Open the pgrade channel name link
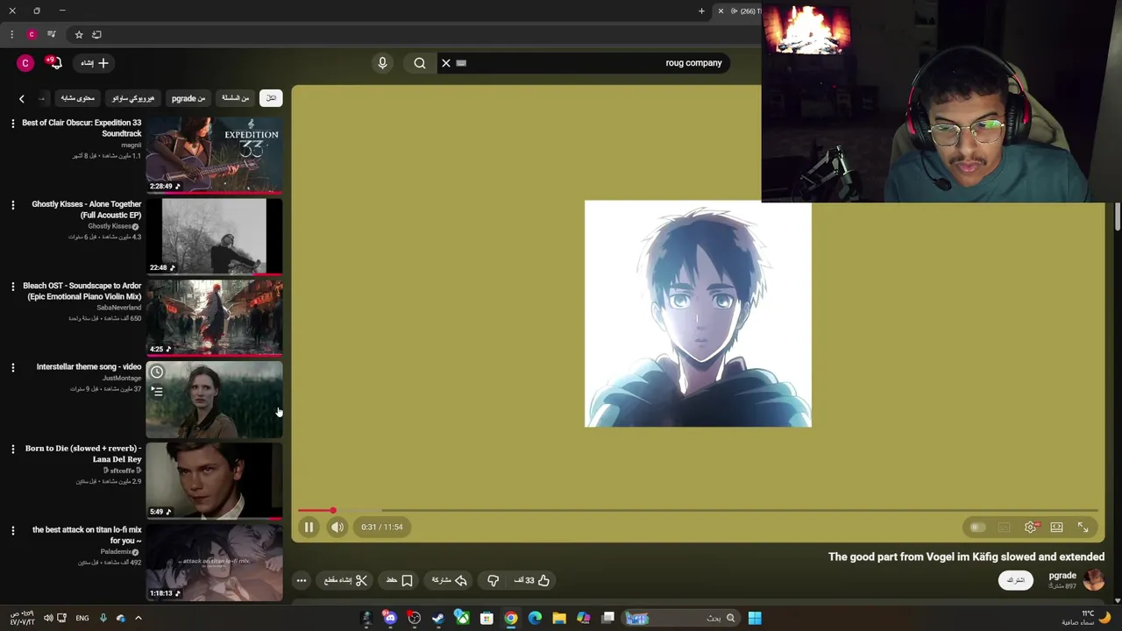The height and width of the screenshot is (631, 1122). (x=1062, y=576)
